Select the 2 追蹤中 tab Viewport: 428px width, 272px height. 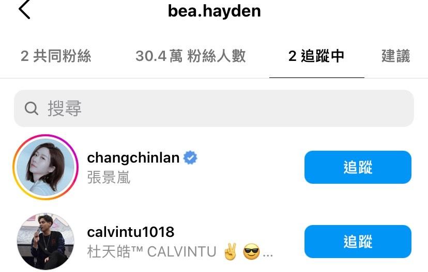(x=316, y=56)
